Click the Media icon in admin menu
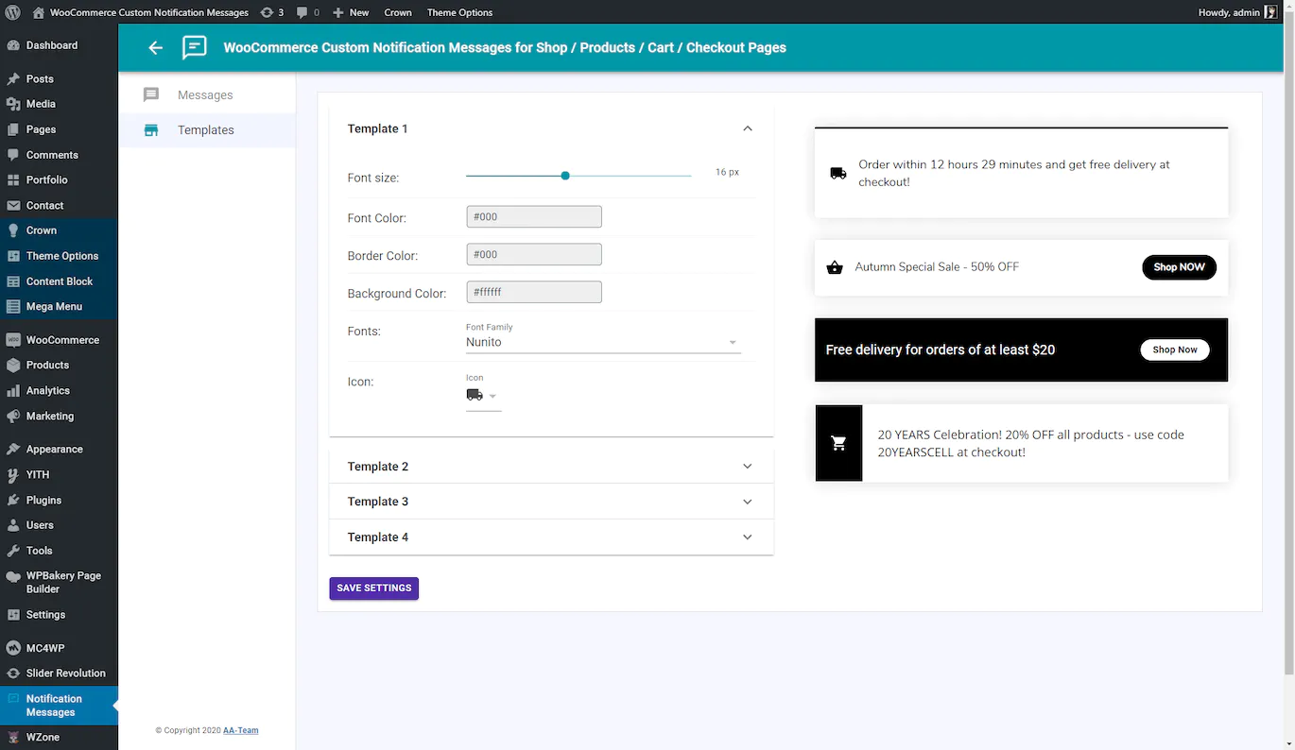The image size is (1295, 750). coord(13,104)
